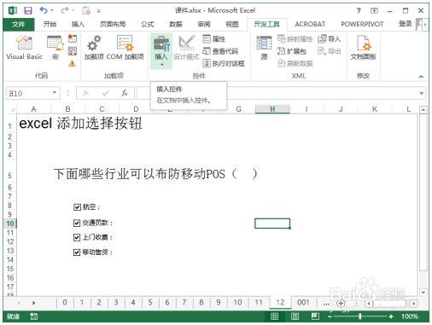Open Macro Security warning icon

73,64
